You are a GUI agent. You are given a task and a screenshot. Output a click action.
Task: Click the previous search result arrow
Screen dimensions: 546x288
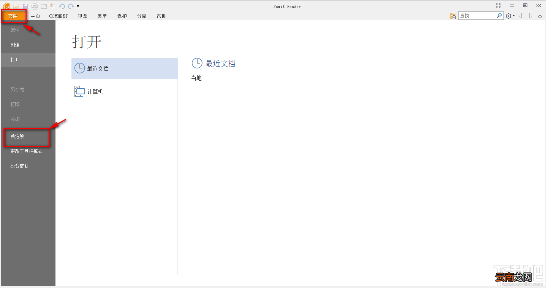tap(520, 16)
